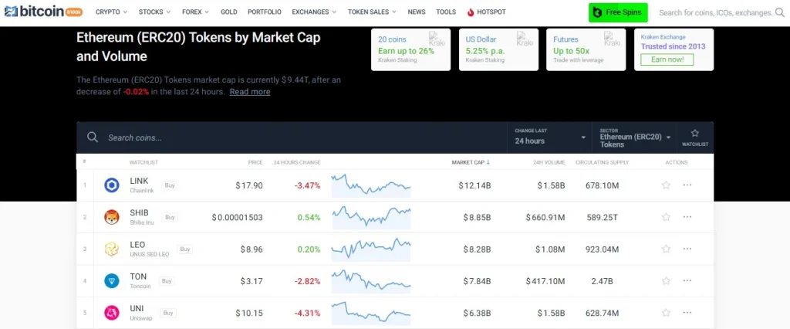View the UNI price sparkline chart
790x329 pixels.
point(371,312)
